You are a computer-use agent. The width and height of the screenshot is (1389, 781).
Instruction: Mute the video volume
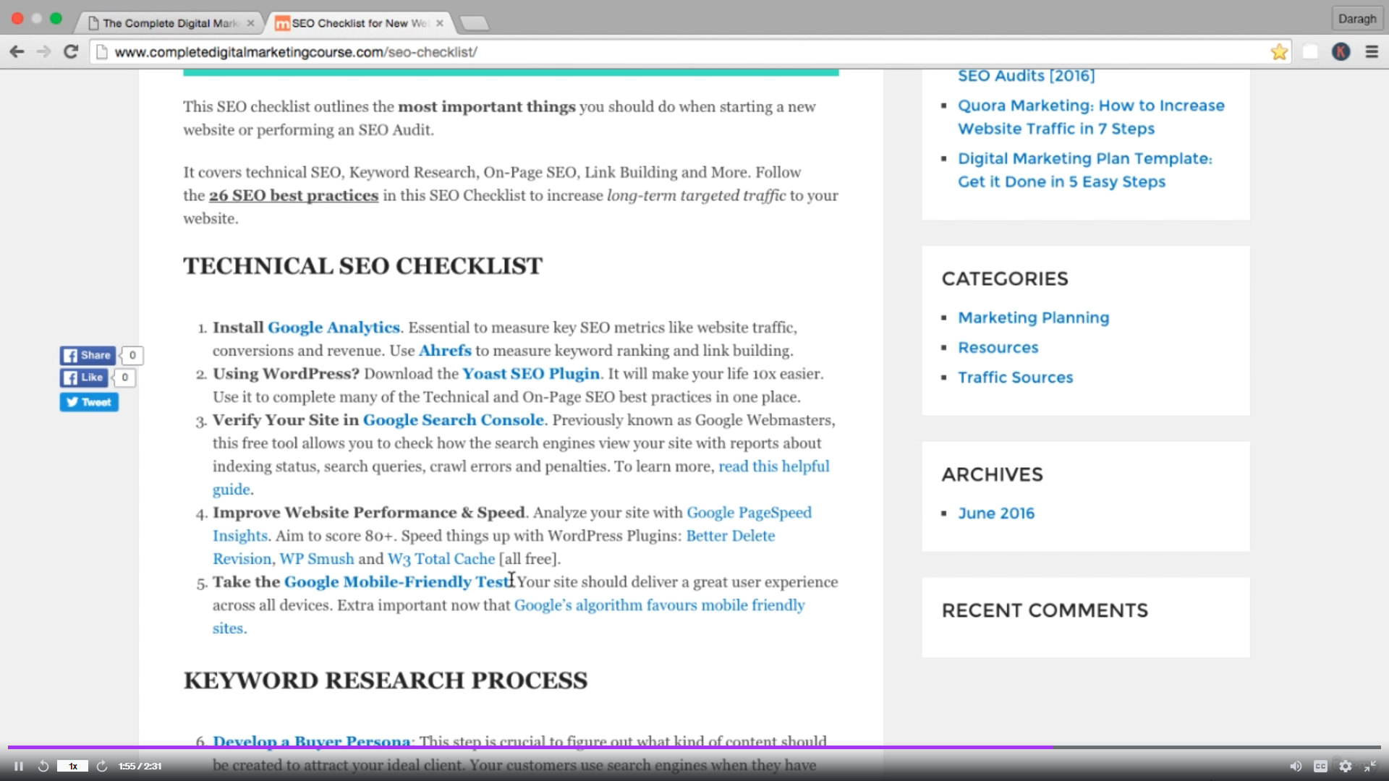[1296, 766]
